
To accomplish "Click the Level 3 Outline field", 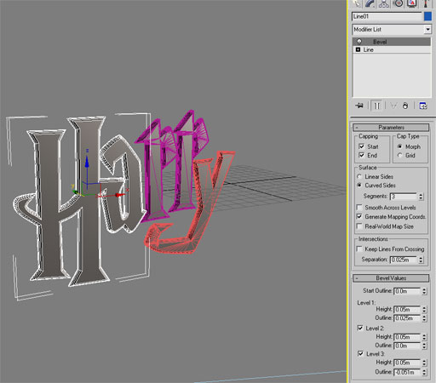I will click(406, 372).
